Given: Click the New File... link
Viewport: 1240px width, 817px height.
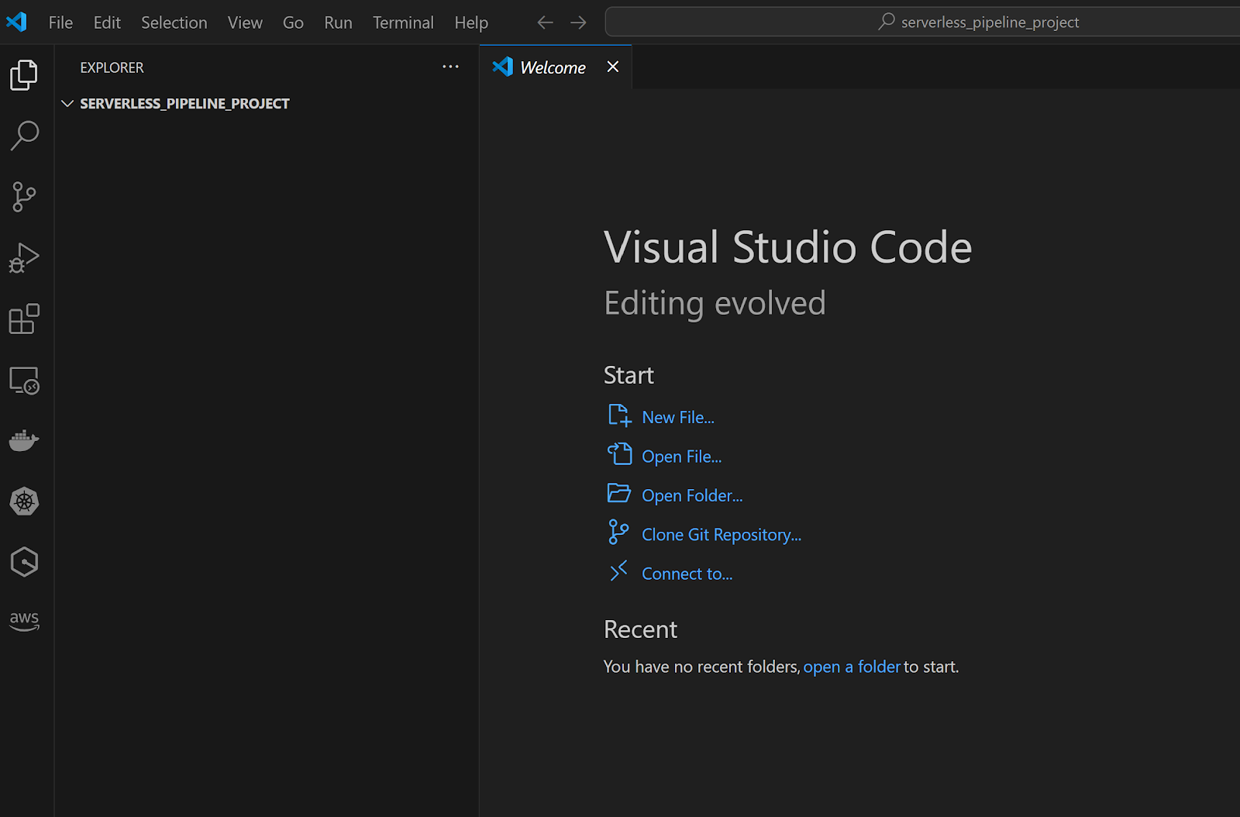Looking at the screenshot, I should (x=678, y=417).
